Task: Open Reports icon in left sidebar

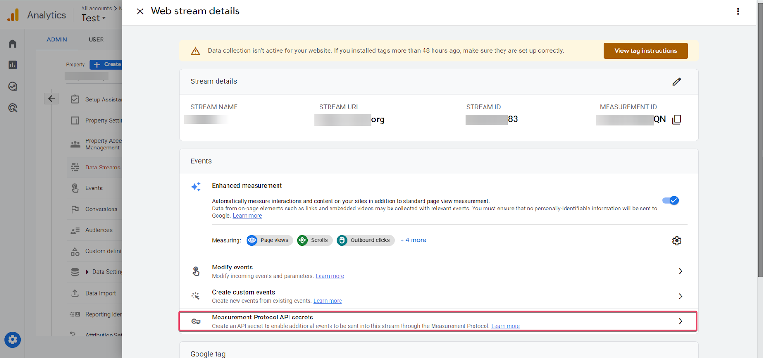Action: [x=13, y=65]
